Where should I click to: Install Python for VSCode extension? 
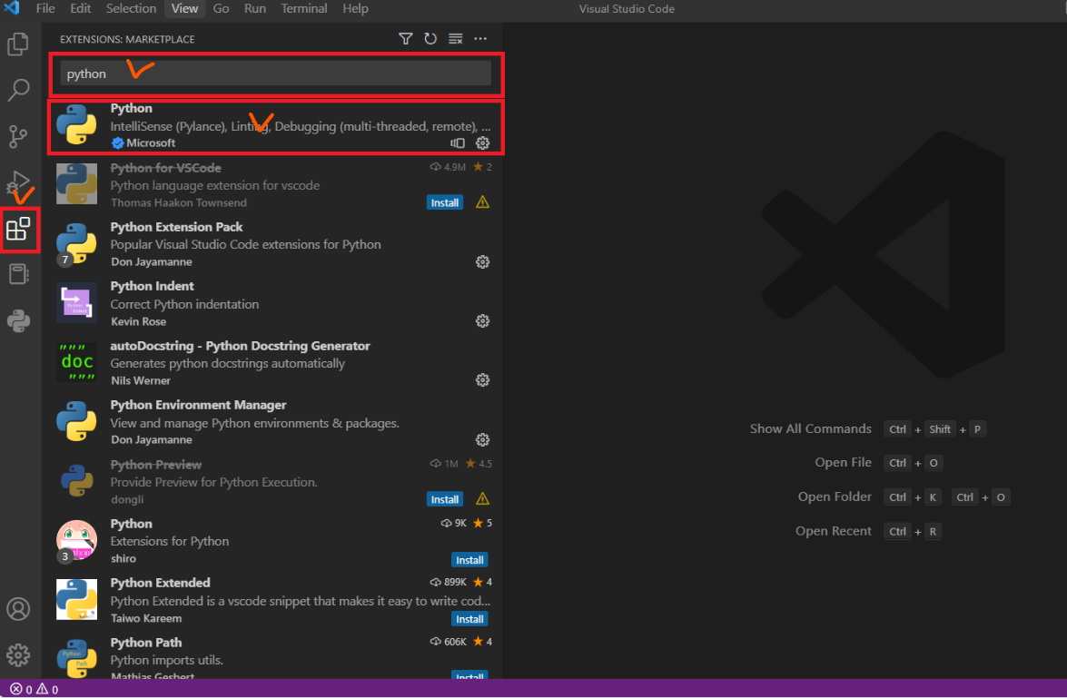(x=445, y=202)
